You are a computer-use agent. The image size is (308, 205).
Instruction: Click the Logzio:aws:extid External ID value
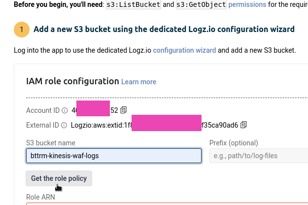coord(154,125)
